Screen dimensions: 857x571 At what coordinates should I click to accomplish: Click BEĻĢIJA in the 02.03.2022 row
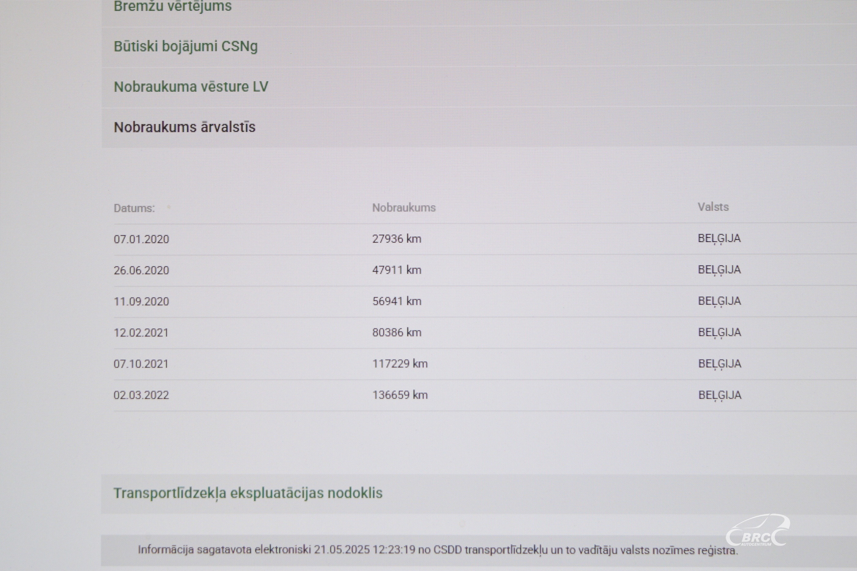point(720,395)
